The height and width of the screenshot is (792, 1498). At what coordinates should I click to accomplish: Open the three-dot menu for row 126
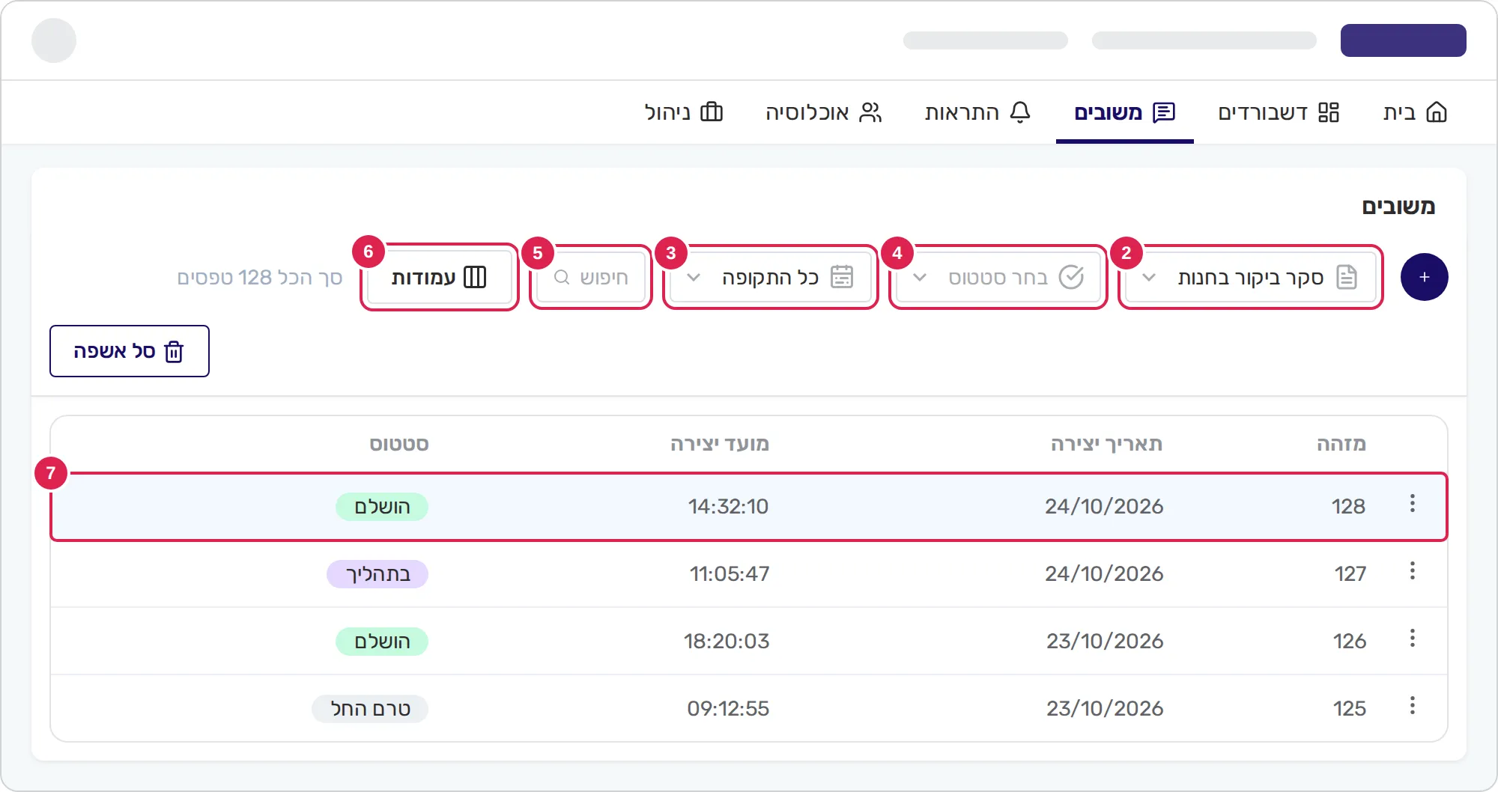(x=1413, y=639)
